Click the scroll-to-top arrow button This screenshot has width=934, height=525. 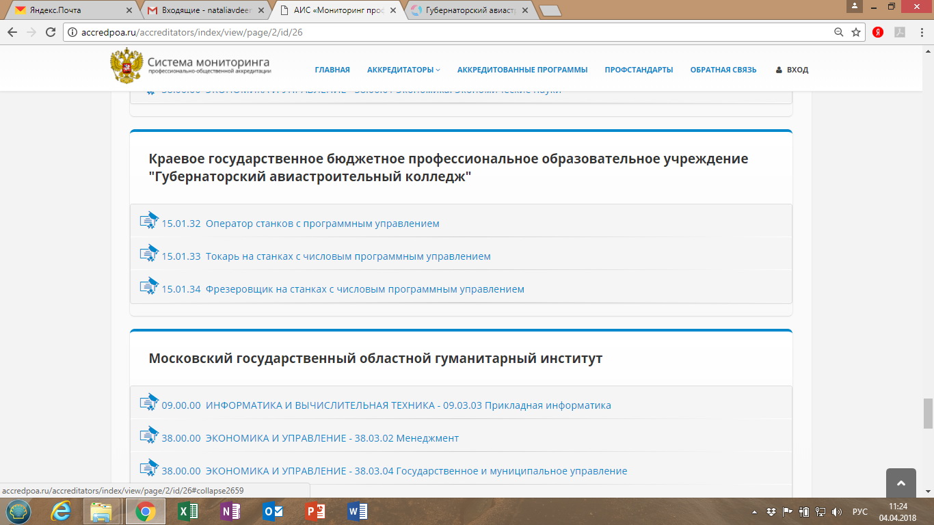900,483
